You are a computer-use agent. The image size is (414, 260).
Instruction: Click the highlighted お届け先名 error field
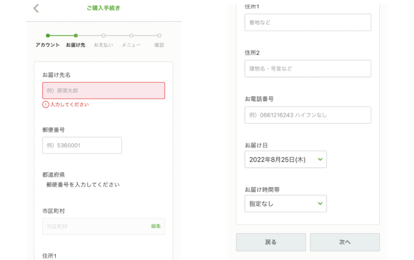103,90
